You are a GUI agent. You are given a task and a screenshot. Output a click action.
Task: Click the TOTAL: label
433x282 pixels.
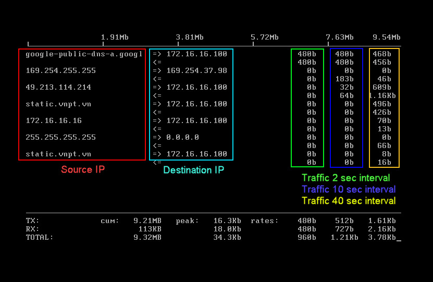pyautogui.click(x=40, y=237)
